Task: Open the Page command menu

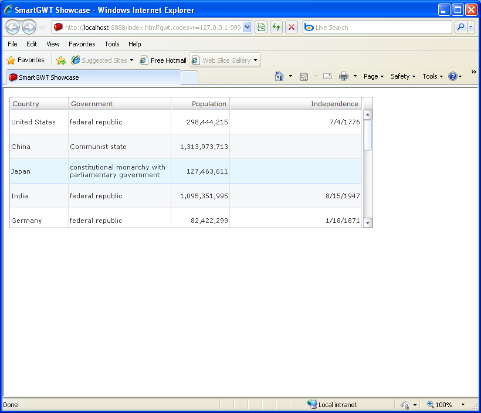Action: [x=373, y=76]
